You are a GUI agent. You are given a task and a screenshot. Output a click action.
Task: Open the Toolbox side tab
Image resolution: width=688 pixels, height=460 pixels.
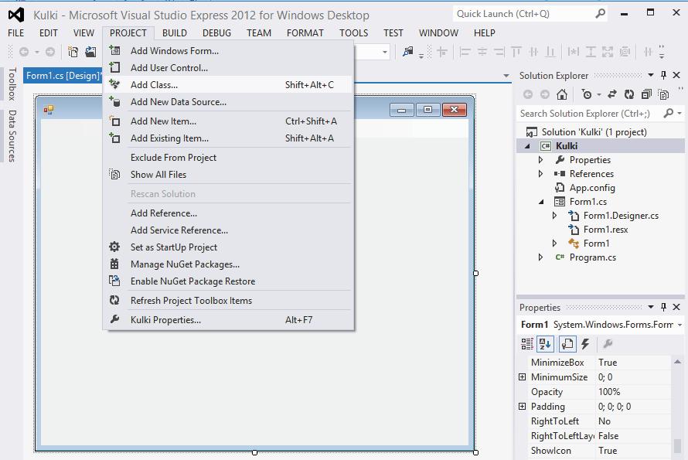[12, 83]
